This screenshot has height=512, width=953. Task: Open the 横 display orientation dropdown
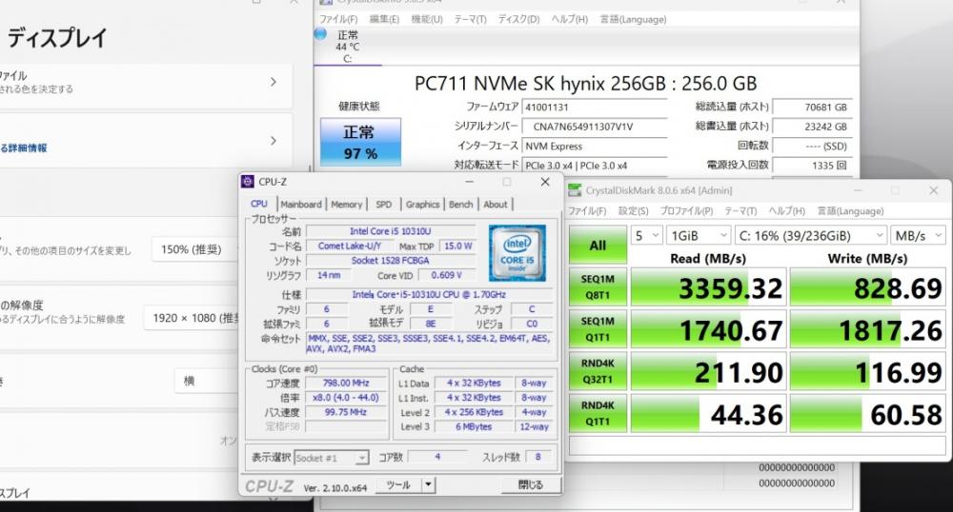point(207,381)
